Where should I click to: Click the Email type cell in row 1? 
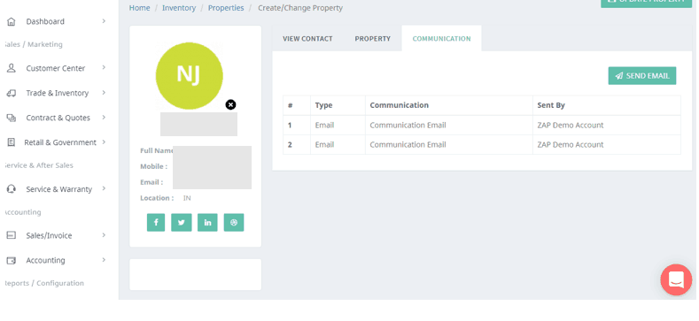coord(338,125)
